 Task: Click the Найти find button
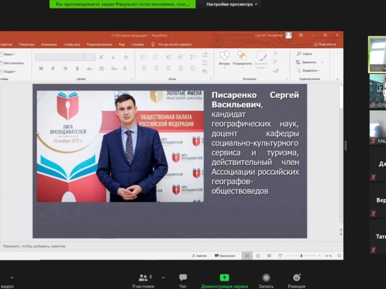click(x=305, y=54)
